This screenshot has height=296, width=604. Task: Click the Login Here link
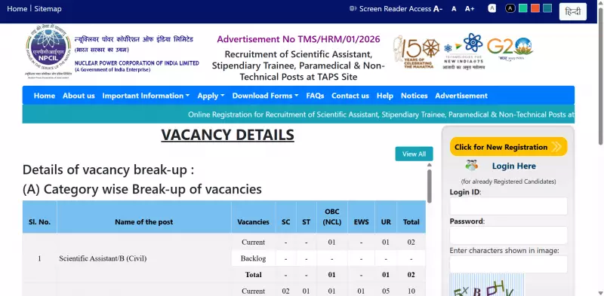pos(514,166)
